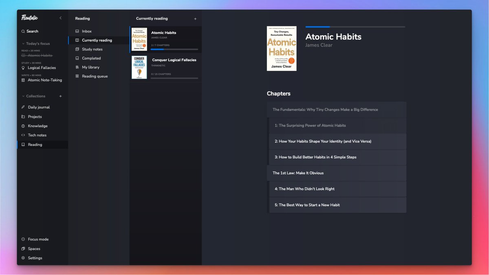Click the Reading book icon in Collections
This screenshot has width=489, height=275.
pyautogui.click(x=23, y=145)
